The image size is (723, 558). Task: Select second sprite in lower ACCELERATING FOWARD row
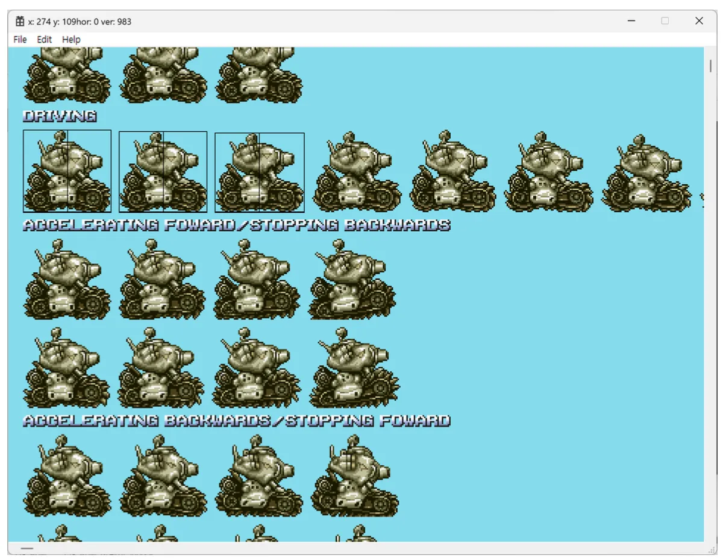tap(162, 368)
